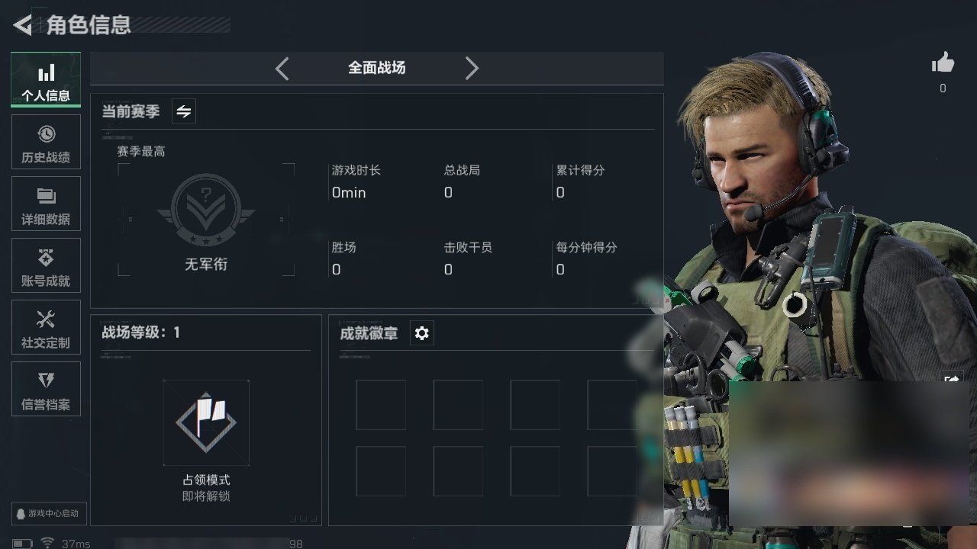Click the share arrow icon near character
Viewport: 977px width, 549px height.
(x=952, y=378)
